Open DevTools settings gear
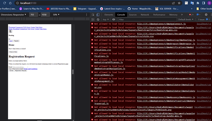212x121 pixels. pos(206,15)
